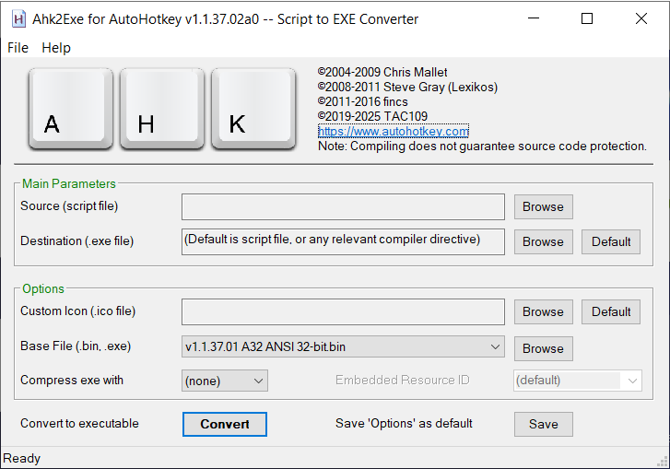Minimize the Ahk2Exe window
Image resolution: width=670 pixels, height=469 pixels.
pos(534,18)
